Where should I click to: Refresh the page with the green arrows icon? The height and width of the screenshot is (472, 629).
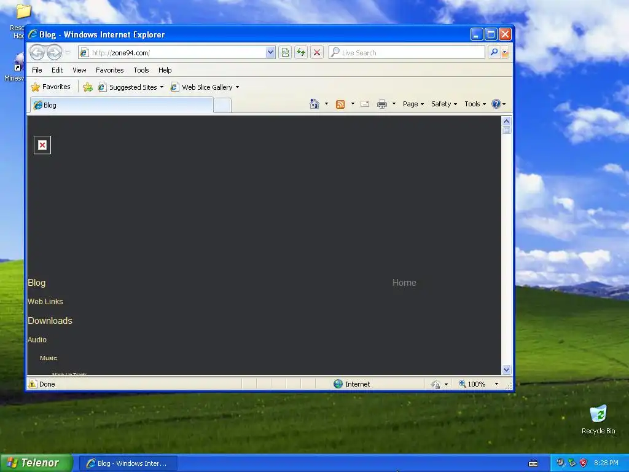301,53
